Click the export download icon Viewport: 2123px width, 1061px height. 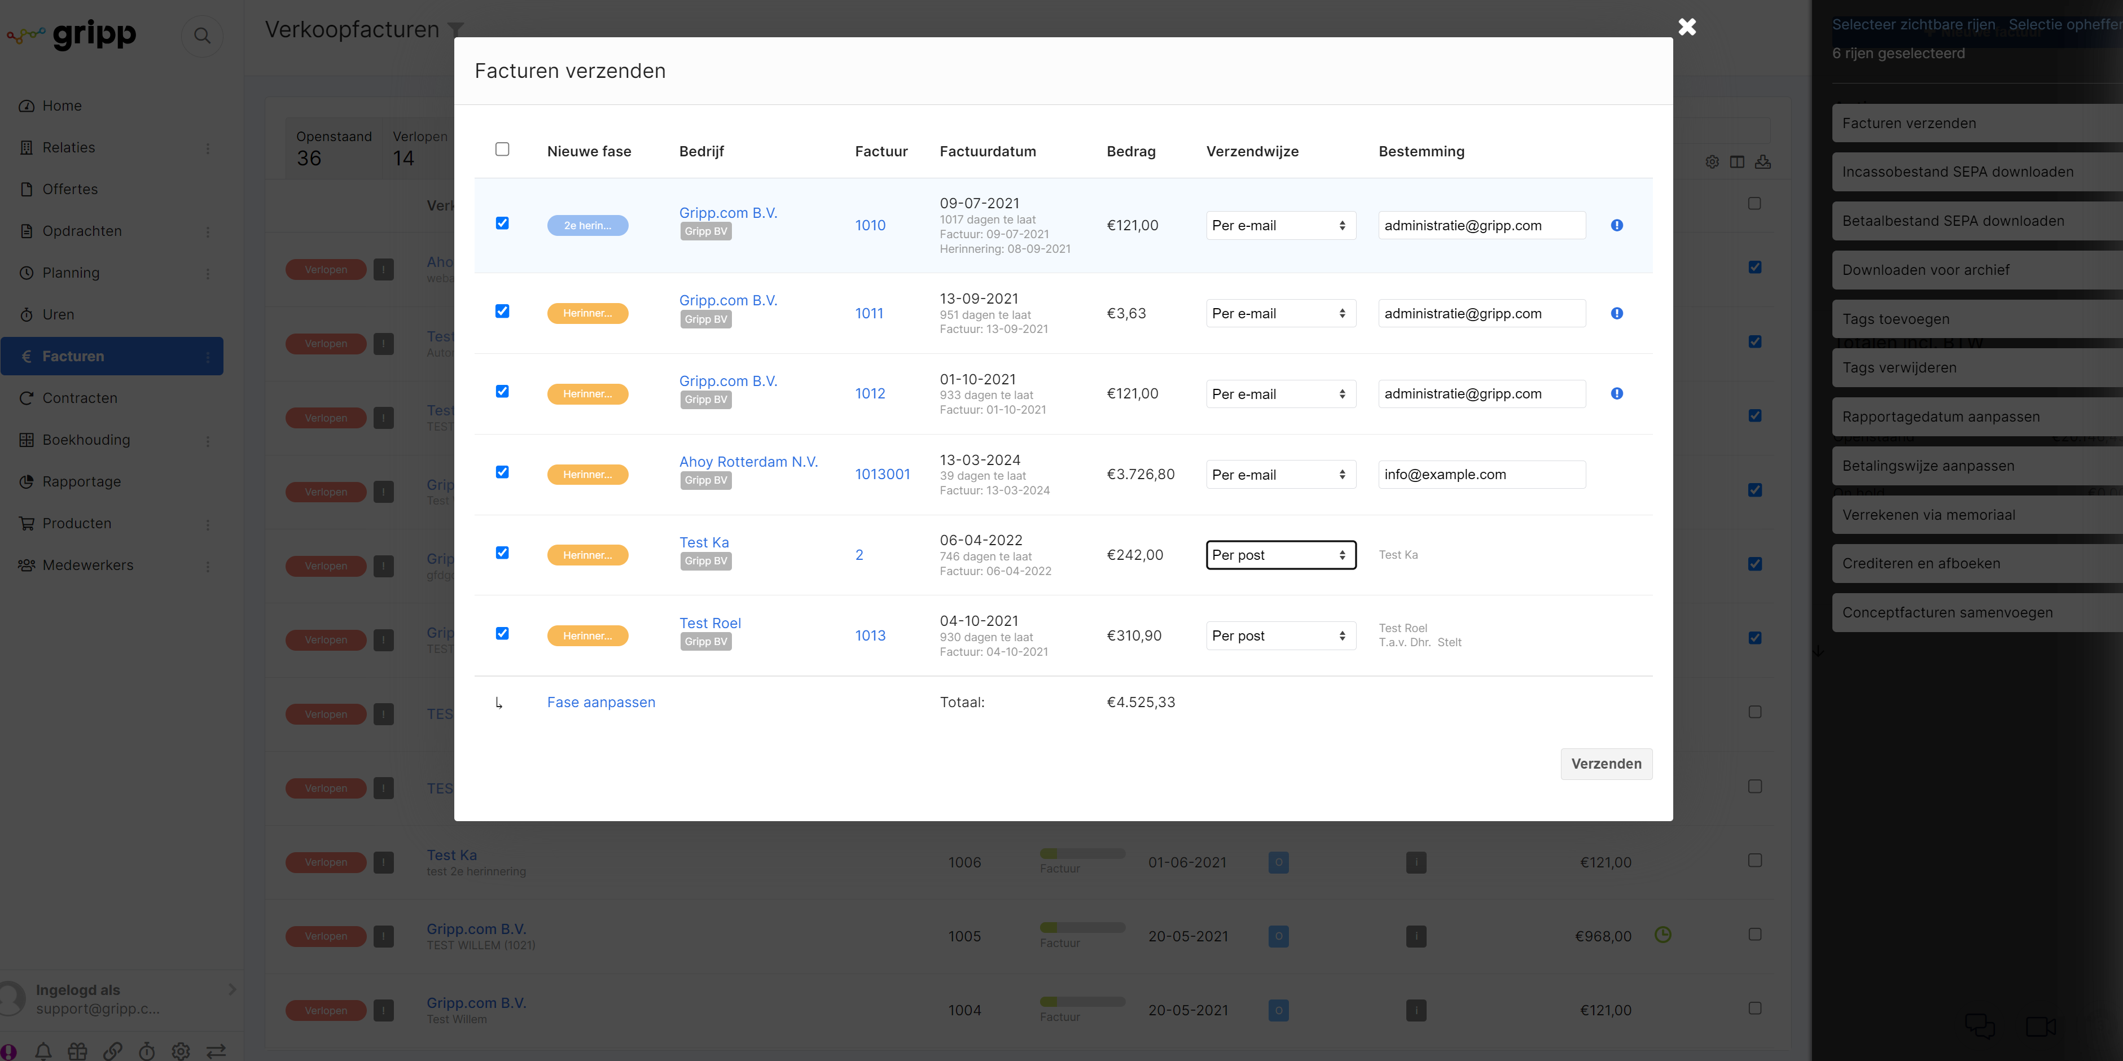pyautogui.click(x=1762, y=161)
